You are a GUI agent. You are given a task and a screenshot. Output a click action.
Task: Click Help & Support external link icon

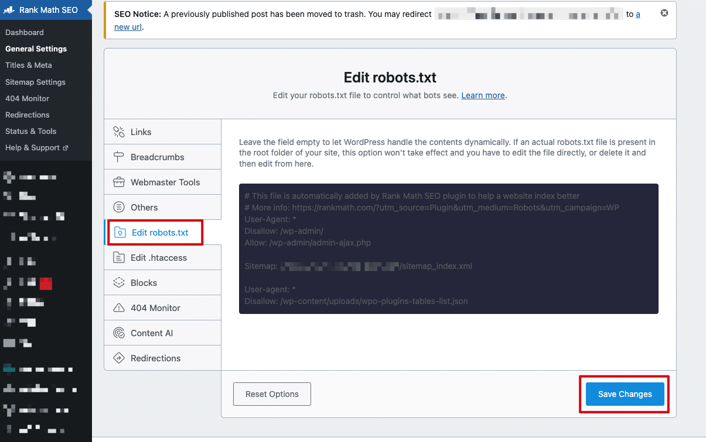coord(66,148)
